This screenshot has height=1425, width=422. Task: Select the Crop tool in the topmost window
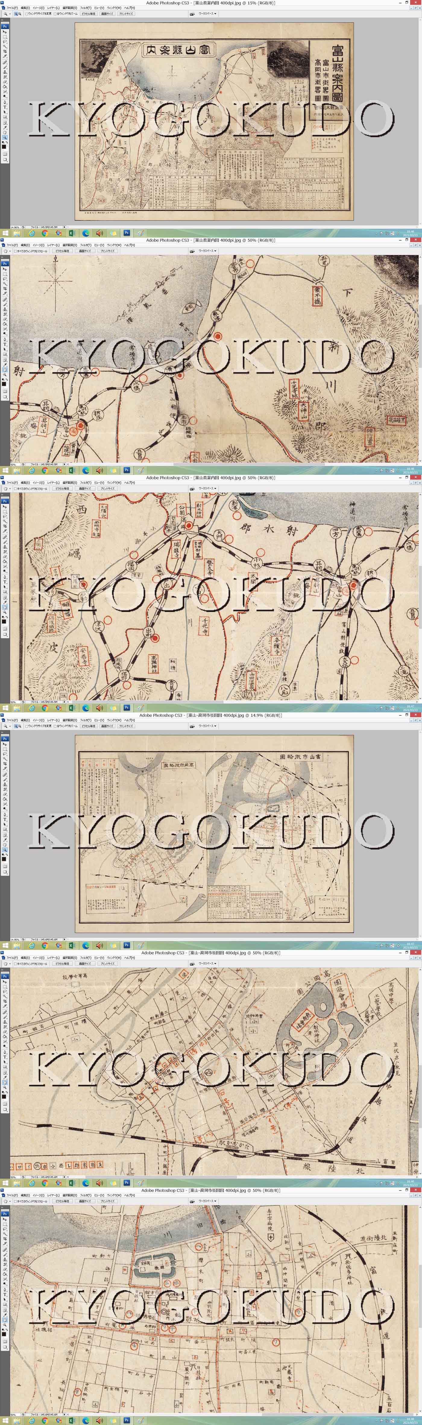click(5, 52)
